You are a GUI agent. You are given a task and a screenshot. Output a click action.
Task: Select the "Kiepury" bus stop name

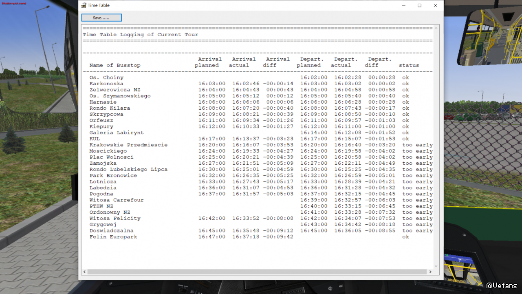click(x=101, y=126)
